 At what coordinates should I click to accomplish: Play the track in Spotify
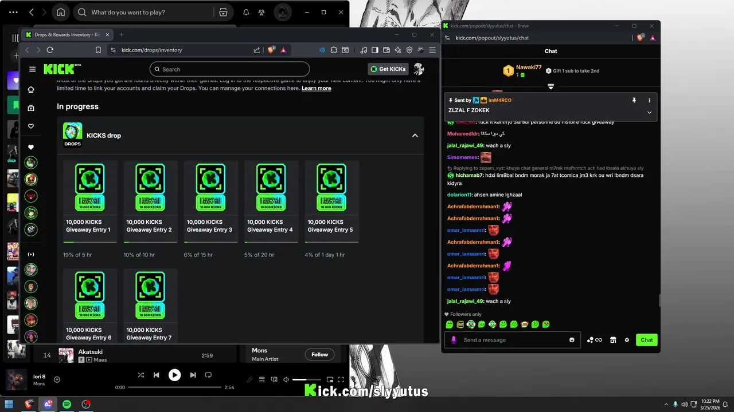[x=174, y=375]
